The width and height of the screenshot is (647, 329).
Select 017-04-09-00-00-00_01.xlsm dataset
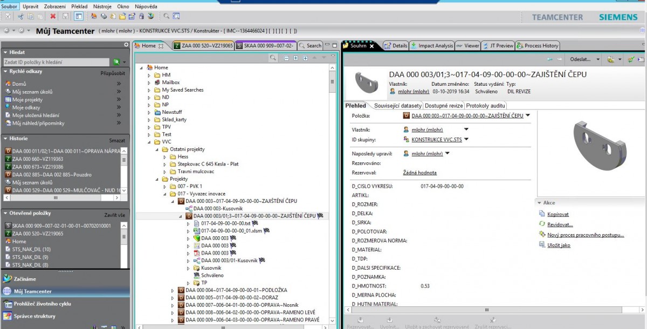[232, 231]
